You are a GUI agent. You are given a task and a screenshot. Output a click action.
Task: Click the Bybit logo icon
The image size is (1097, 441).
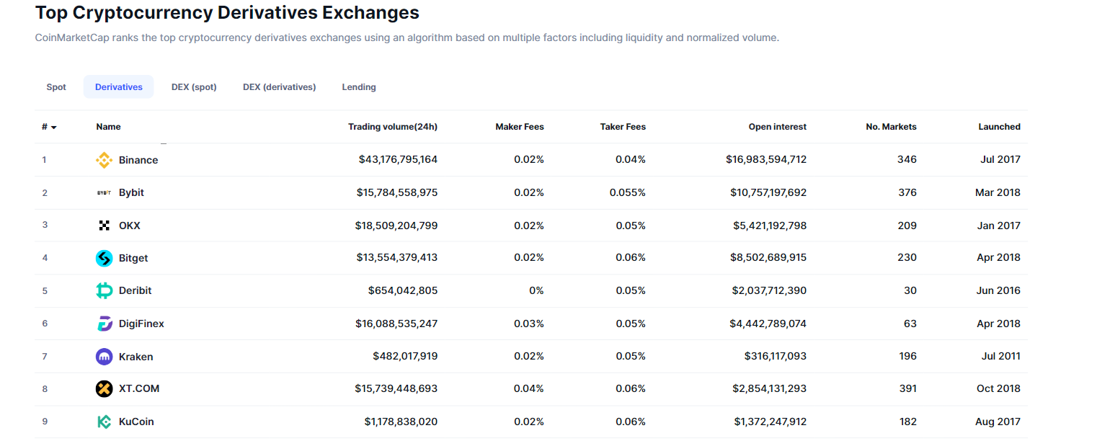105,192
